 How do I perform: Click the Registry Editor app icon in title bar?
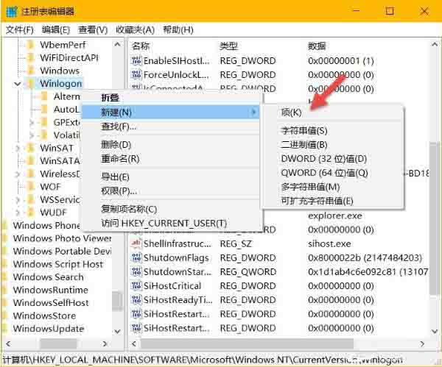(12, 12)
